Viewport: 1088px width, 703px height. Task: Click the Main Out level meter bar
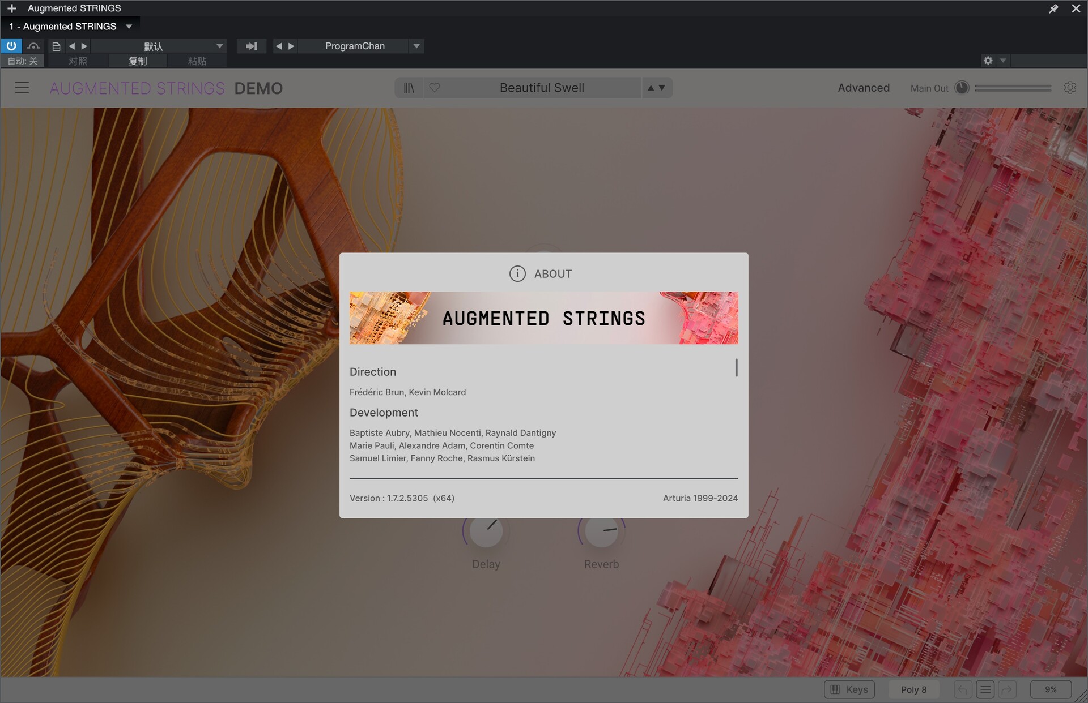pos(1013,88)
